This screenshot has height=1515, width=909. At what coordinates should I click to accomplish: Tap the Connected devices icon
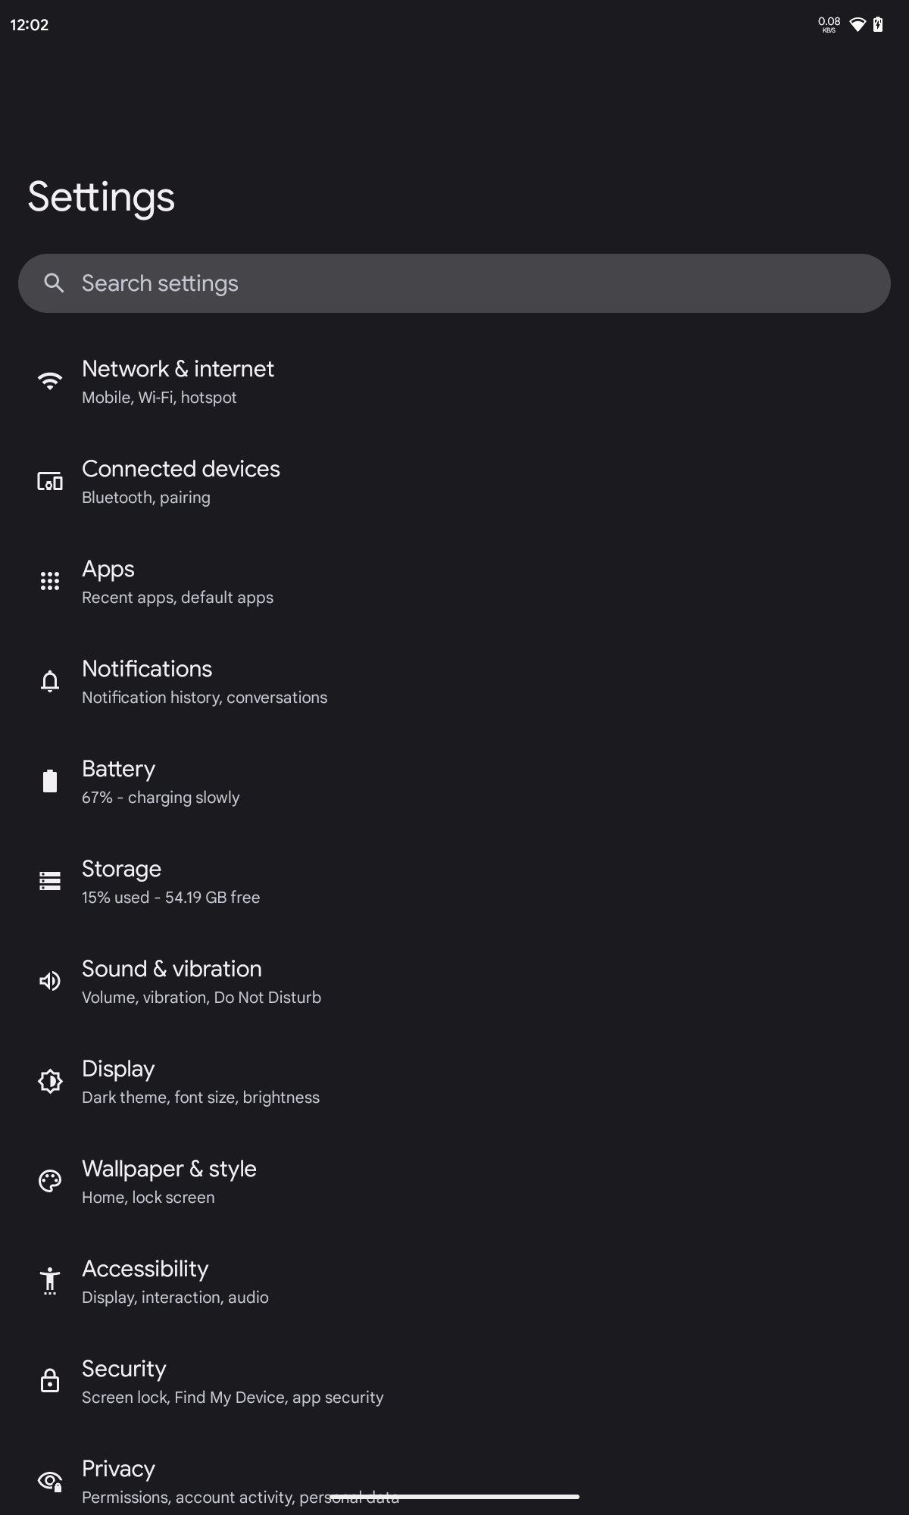(x=50, y=481)
